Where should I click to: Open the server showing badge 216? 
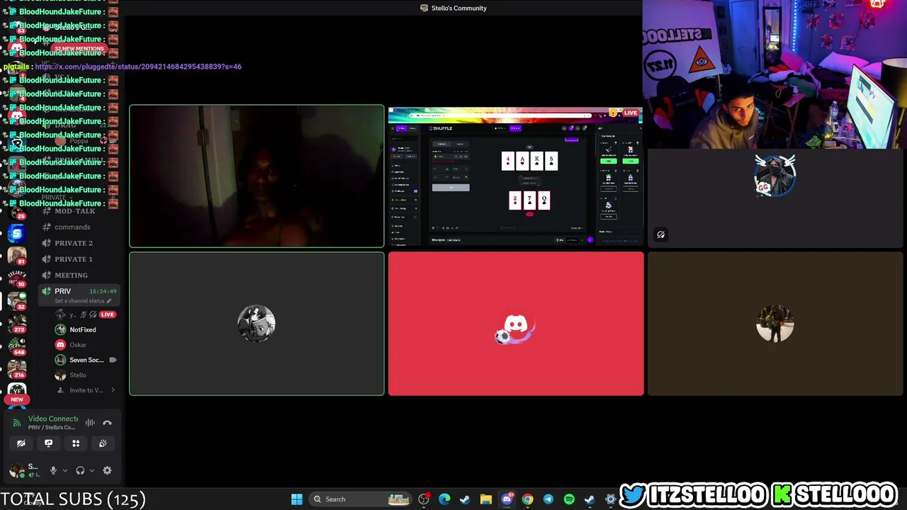(x=17, y=368)
